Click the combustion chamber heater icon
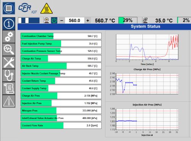The image size is (191, 141). (x=47, y=20)
